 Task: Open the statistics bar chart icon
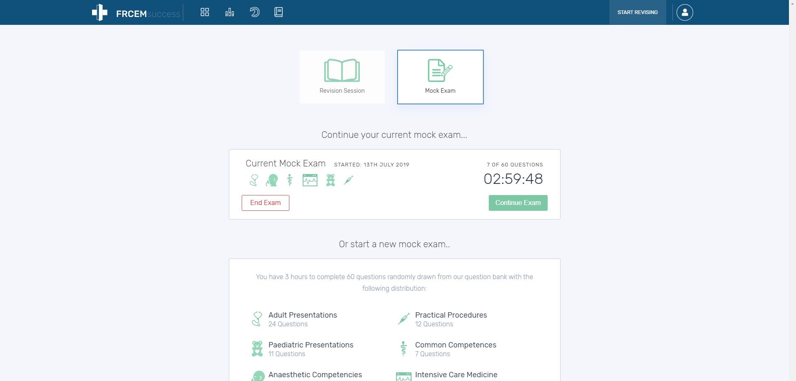click(230, 12)
